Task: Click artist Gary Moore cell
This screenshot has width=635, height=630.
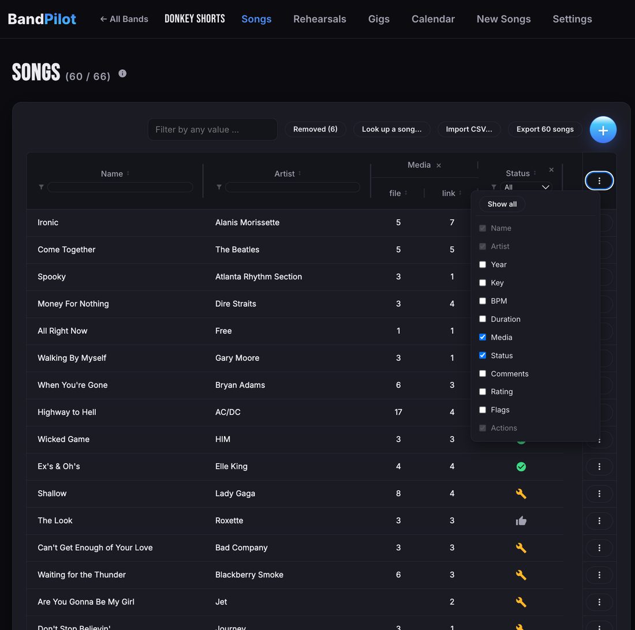Action: click(237, 358)
